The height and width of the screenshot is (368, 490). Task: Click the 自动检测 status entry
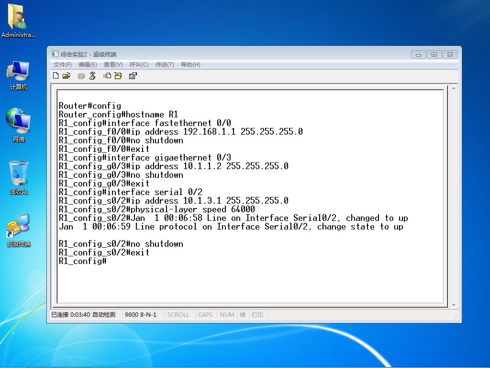(x=104, y=314)
